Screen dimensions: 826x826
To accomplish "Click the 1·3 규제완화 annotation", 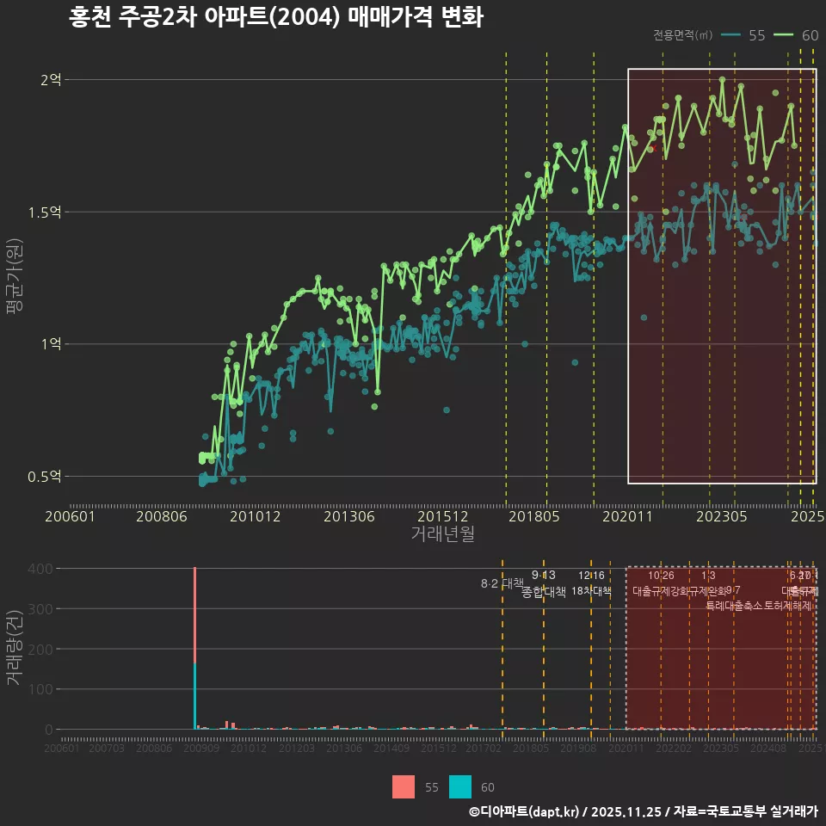I will click(711, 583).
